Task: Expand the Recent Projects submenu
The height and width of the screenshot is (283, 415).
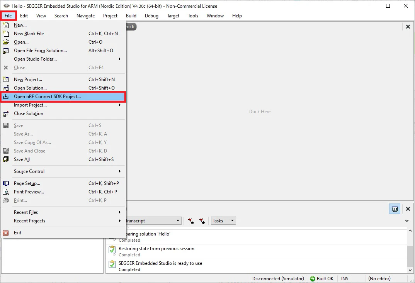Action: pyautogui.click(x=63, y=221)
